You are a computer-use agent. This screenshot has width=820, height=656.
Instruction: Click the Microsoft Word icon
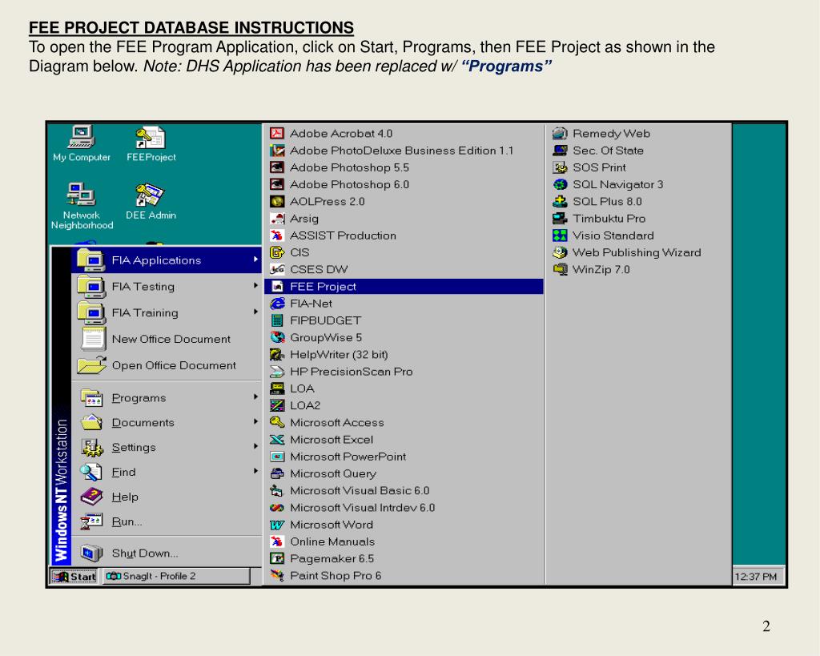click(276, 525)
